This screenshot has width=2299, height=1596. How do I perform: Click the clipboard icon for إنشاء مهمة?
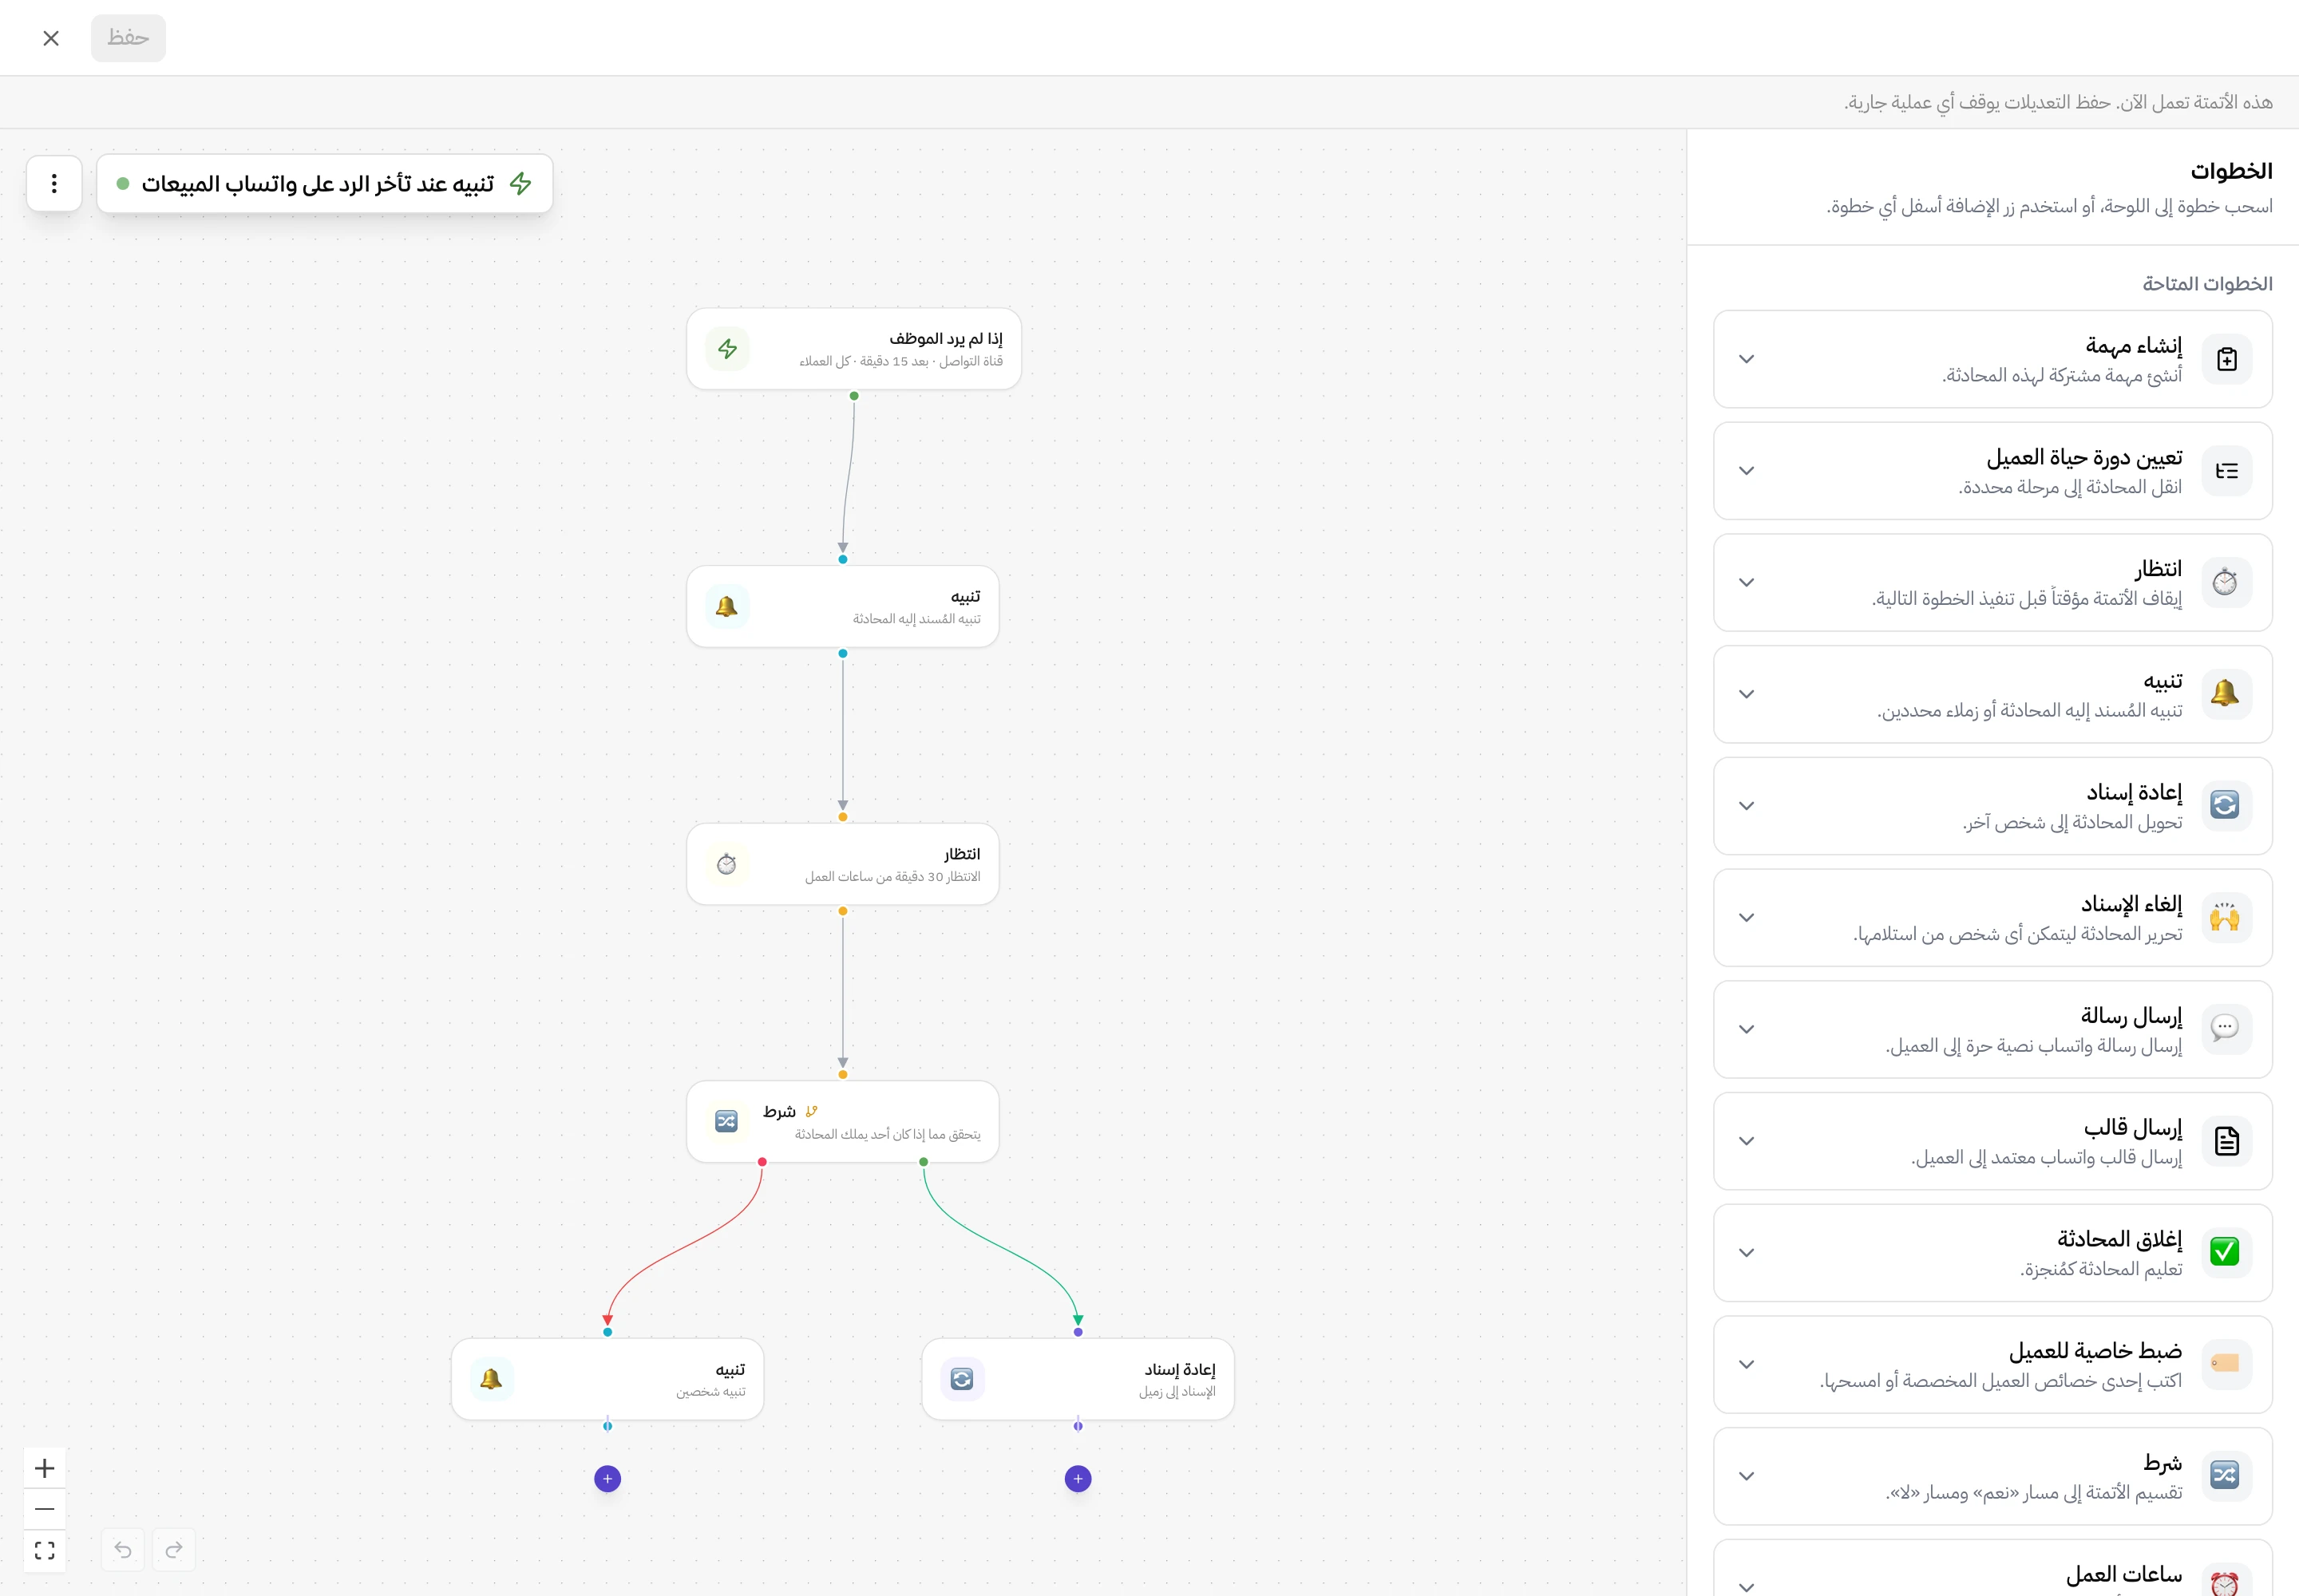(2226, 359)
